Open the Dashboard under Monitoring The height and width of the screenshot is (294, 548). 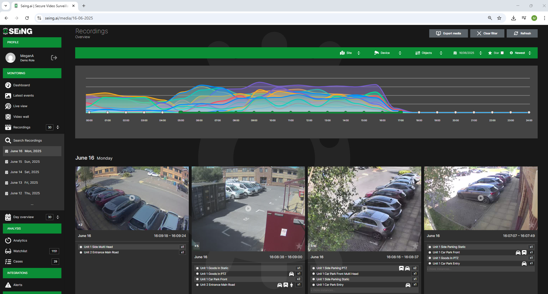point(21,85)
